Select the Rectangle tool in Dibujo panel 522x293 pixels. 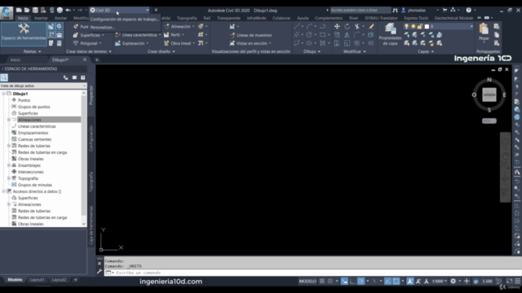[322, 34]
